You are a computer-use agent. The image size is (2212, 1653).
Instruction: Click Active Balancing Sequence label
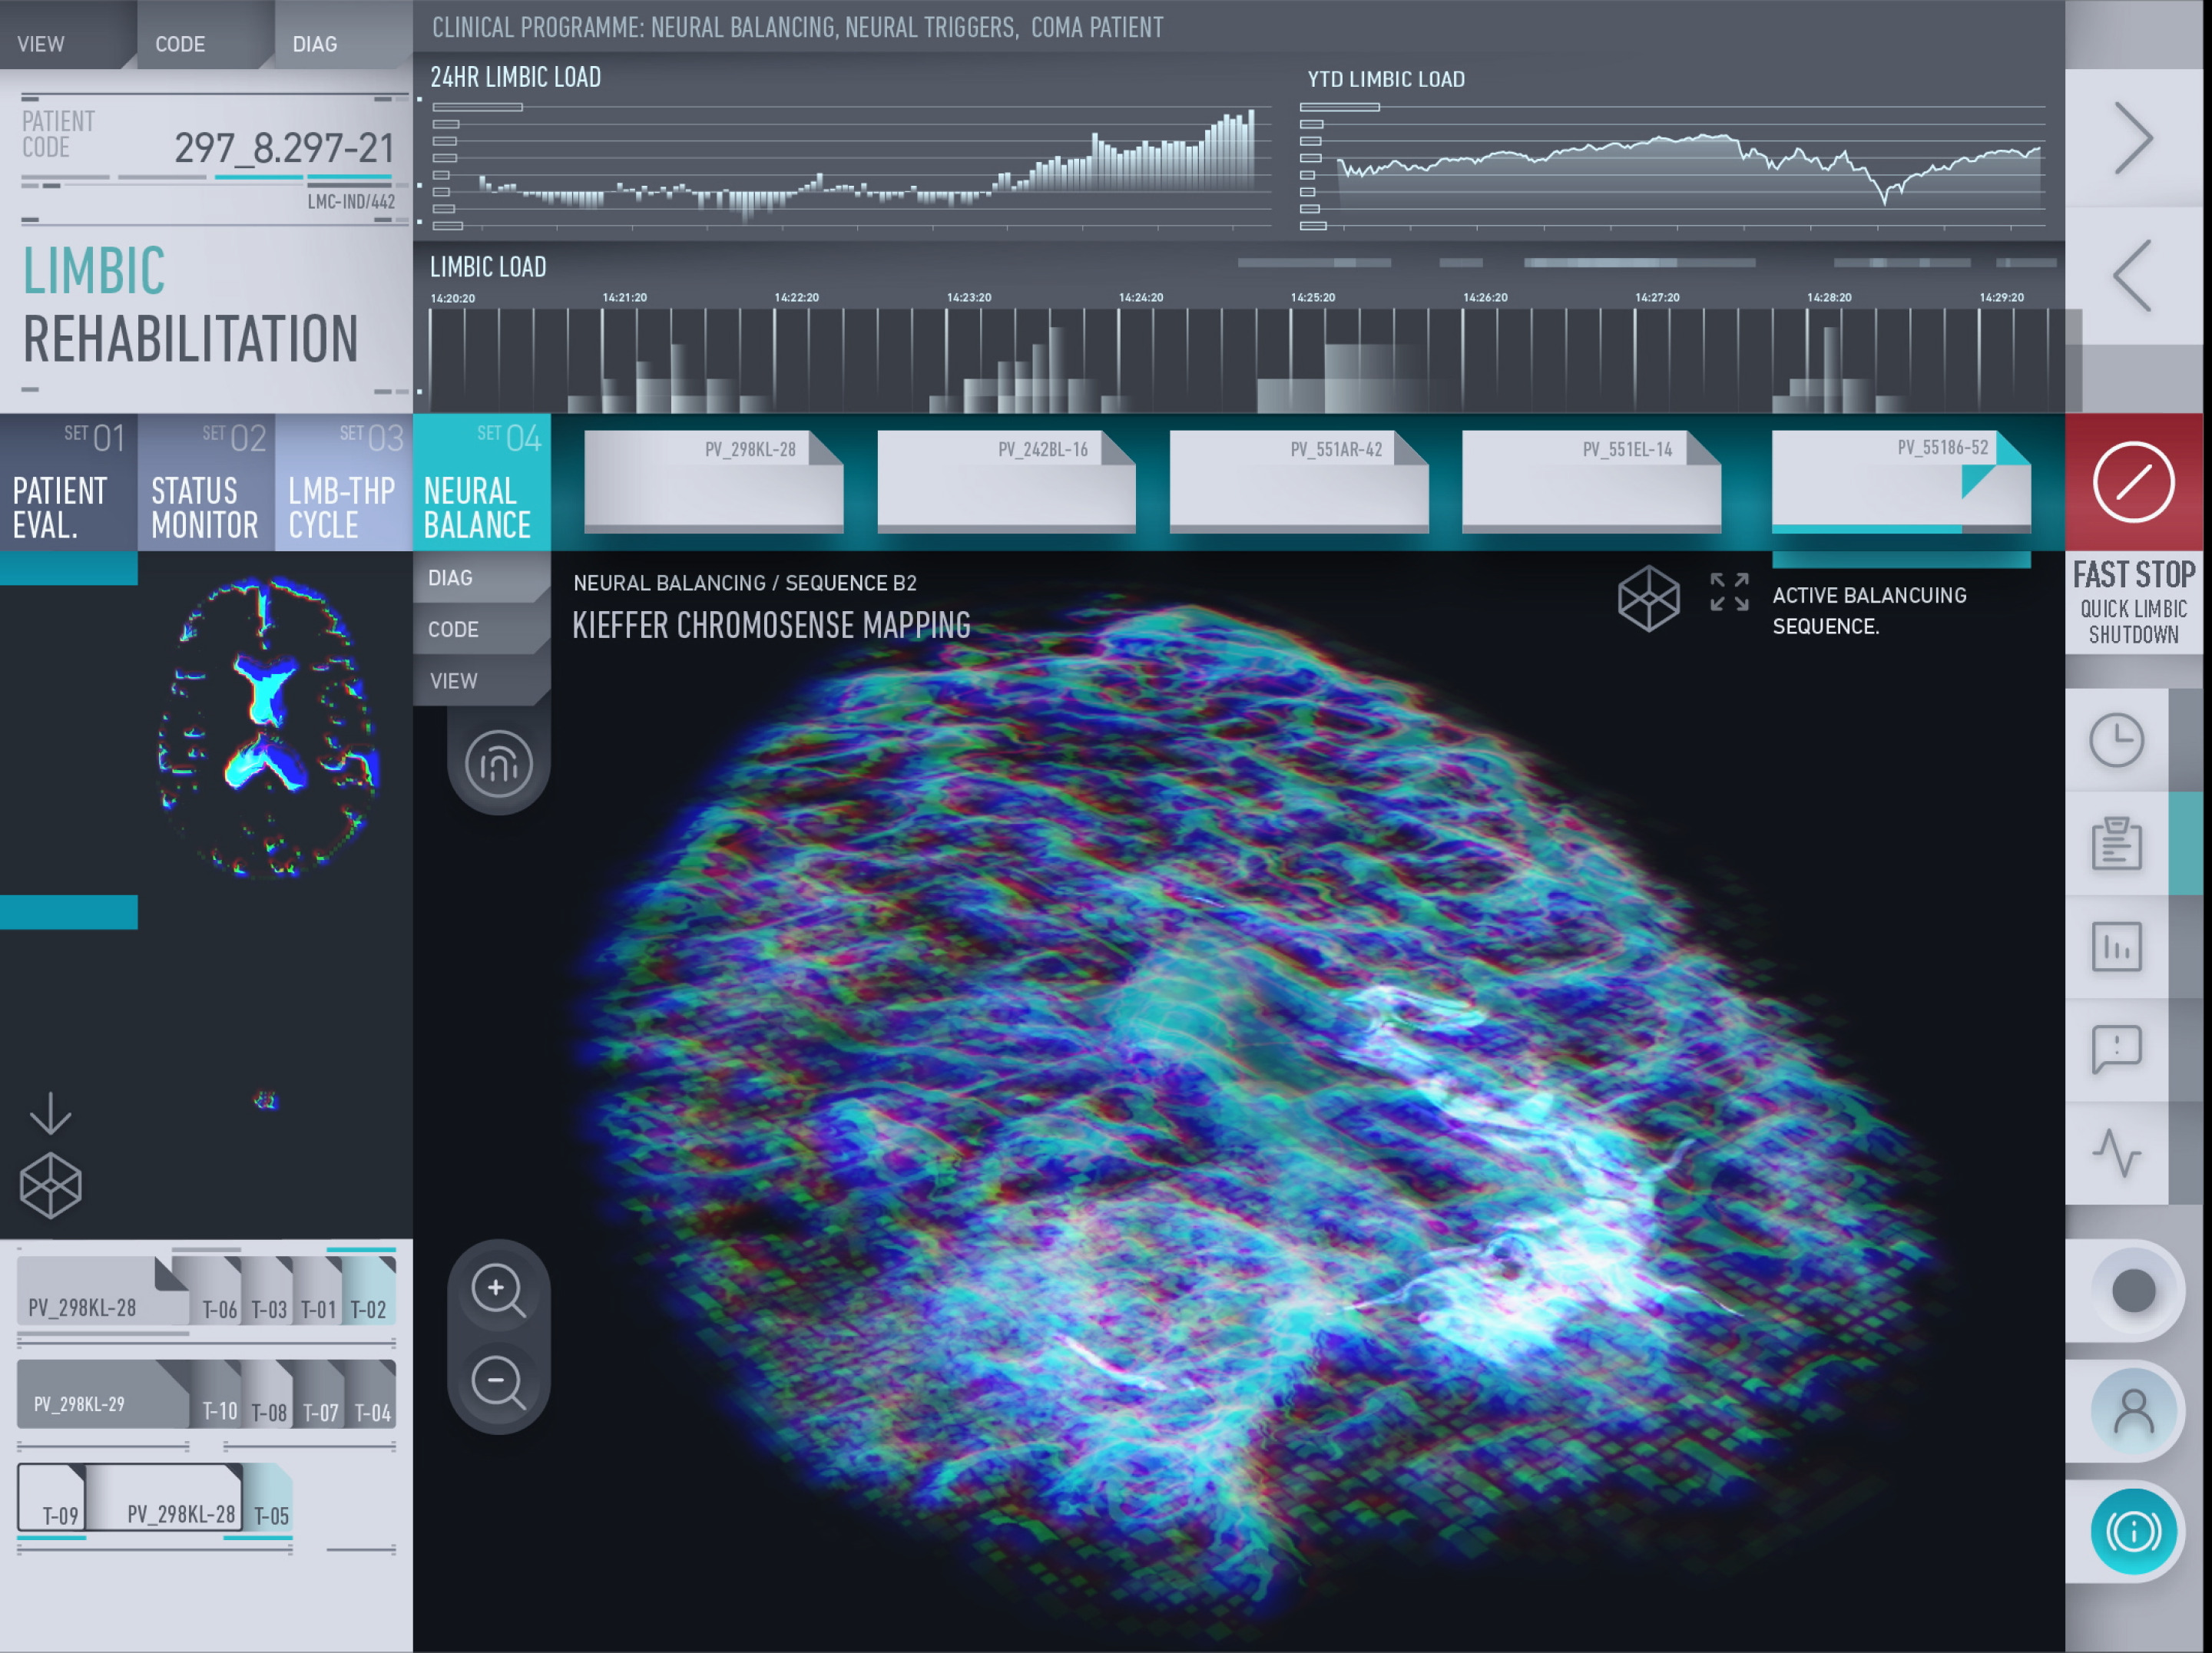1869,610
